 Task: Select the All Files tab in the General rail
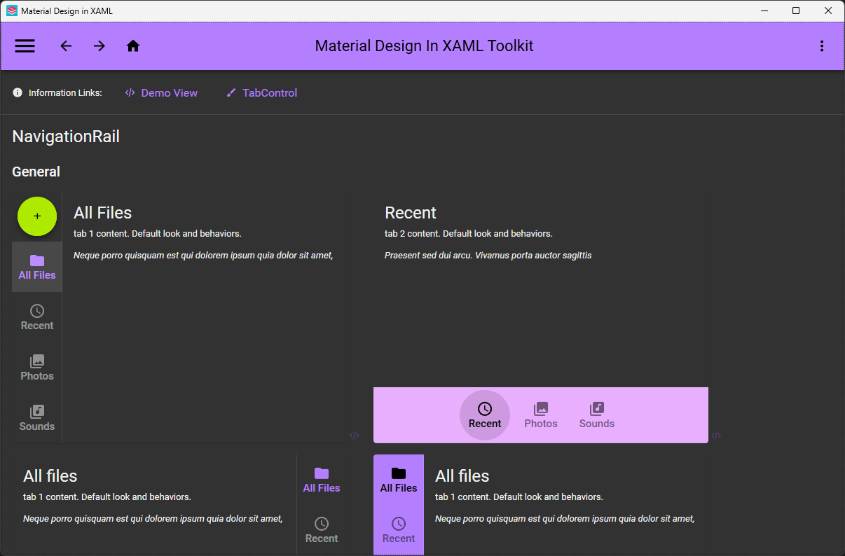[37, 267]
